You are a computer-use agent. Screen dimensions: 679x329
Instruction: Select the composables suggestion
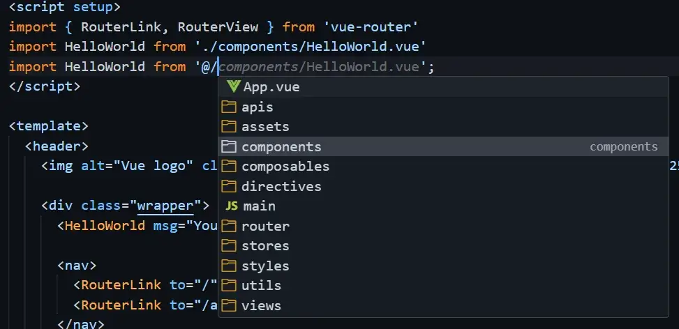click(x=285, y=167)
